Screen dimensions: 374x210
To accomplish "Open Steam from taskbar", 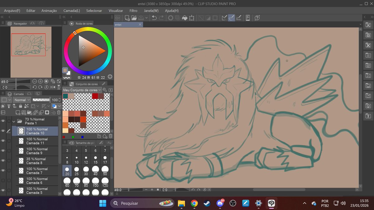I will 207,203.
